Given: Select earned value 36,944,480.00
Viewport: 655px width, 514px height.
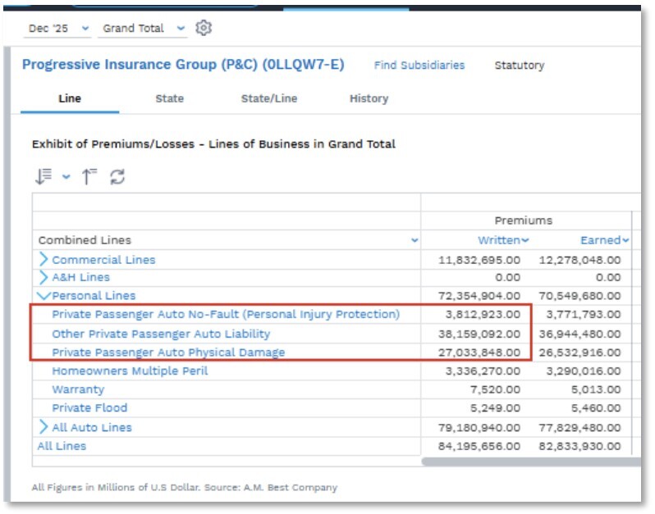Looking at the screenshot, I should [579, 334].
